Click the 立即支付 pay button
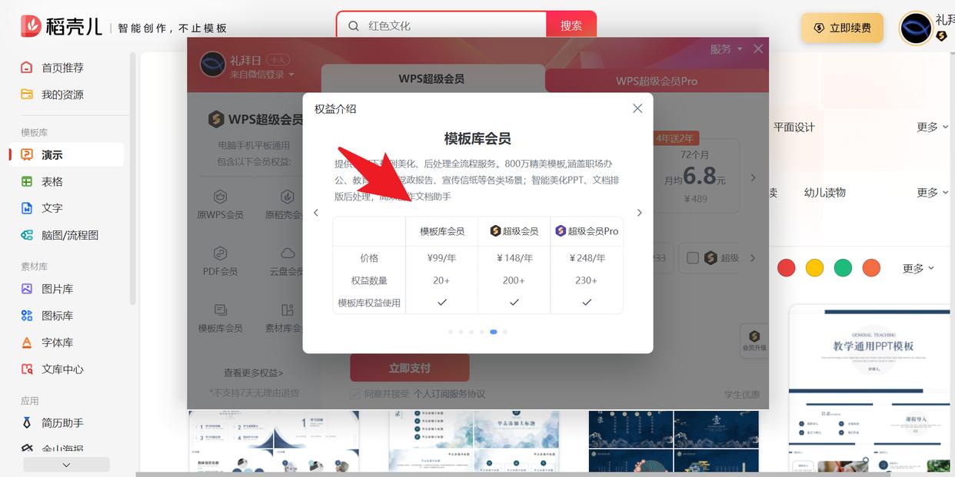The height and width of the screenshot is (477, 955). click(x=410, y=368)
